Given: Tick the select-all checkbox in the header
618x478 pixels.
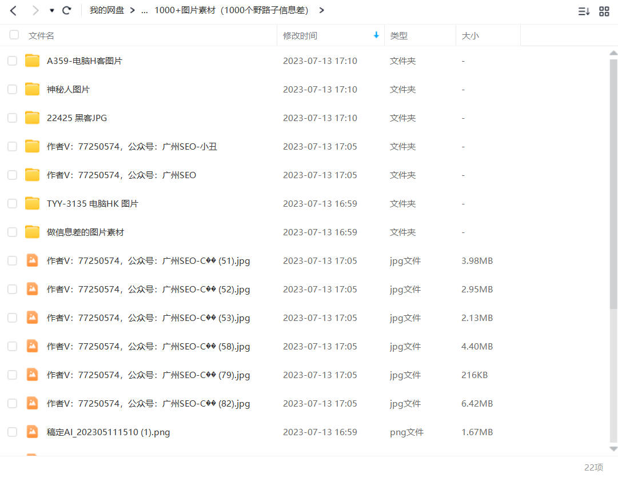Looking at the screenshot, I should (14, 35).
